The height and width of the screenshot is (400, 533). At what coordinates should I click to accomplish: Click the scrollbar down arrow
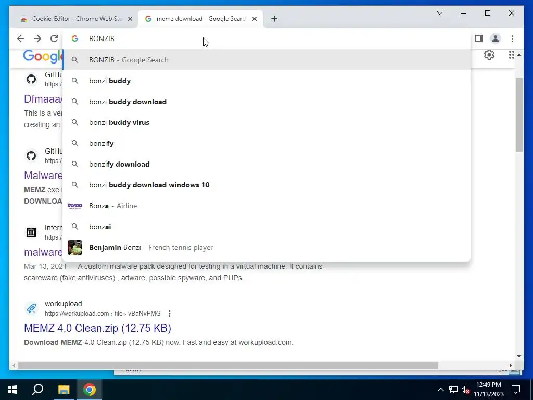point(519,356)
